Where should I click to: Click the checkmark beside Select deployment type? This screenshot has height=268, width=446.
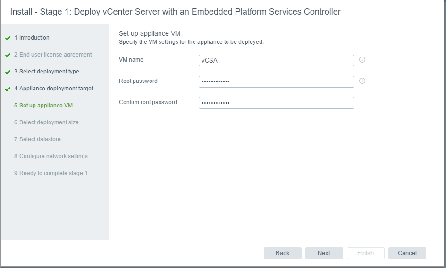(8, 72)
